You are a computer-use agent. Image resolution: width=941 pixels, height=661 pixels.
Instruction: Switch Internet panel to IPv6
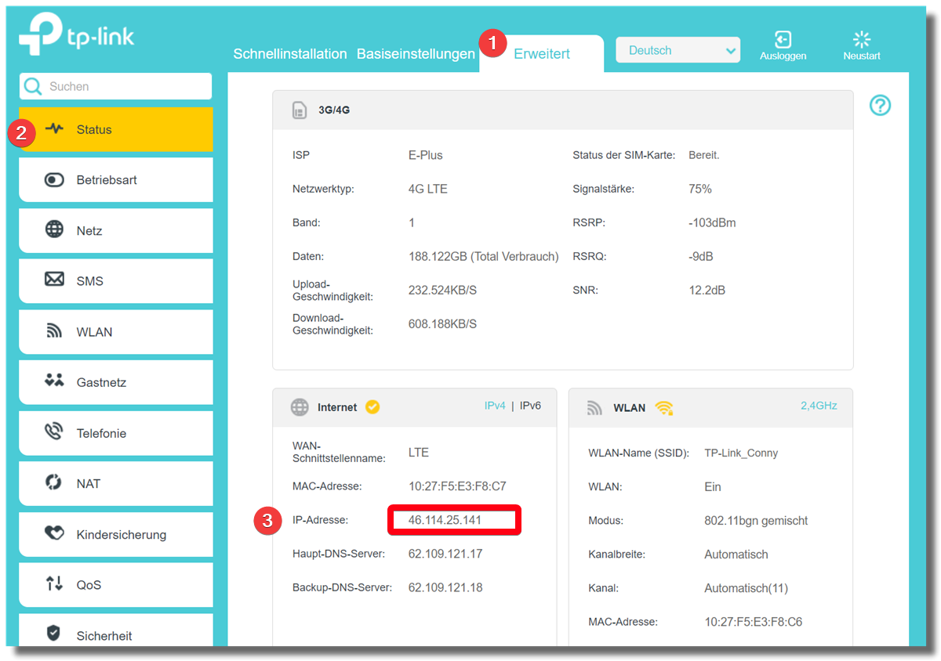pos(530,406)
